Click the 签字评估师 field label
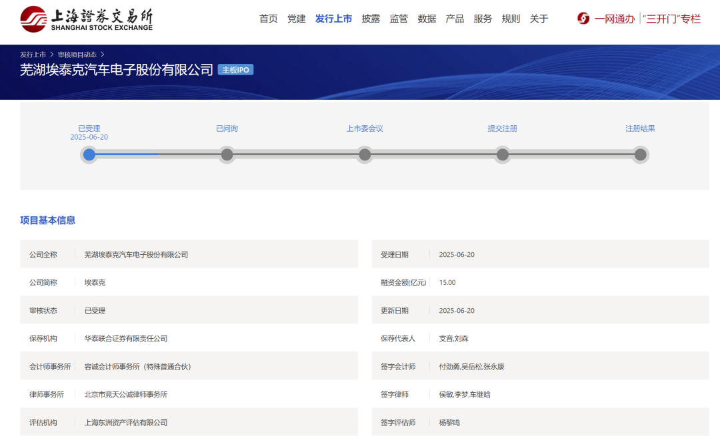 coord(398,423)
